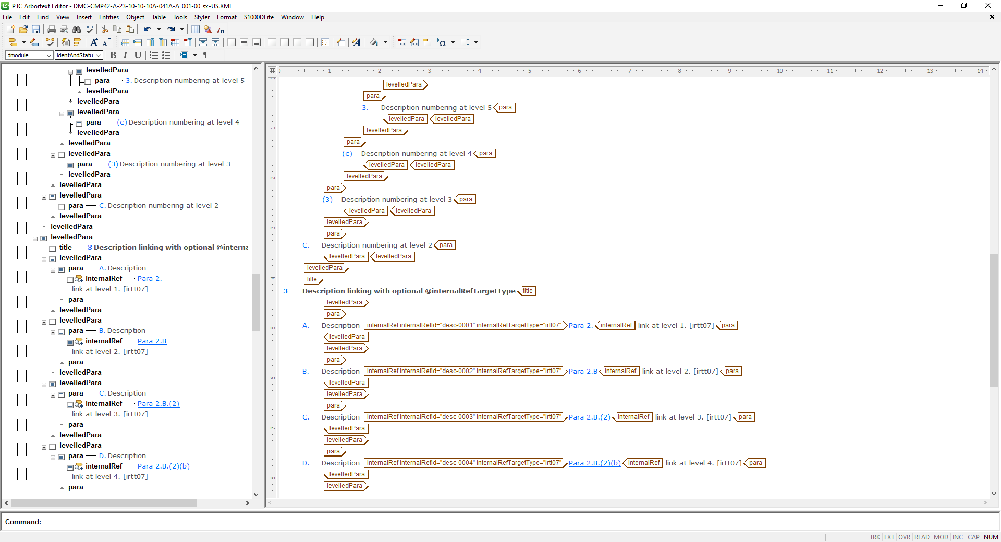1001x542 pixels.
Task: Toggle bold formatting
Action: click(114, 55)
